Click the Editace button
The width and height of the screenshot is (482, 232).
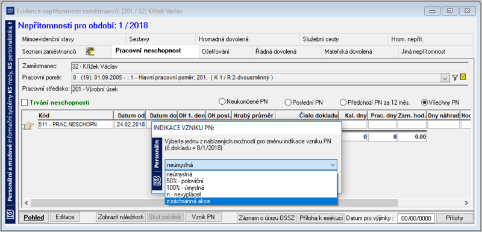click(x=64, y=217)
